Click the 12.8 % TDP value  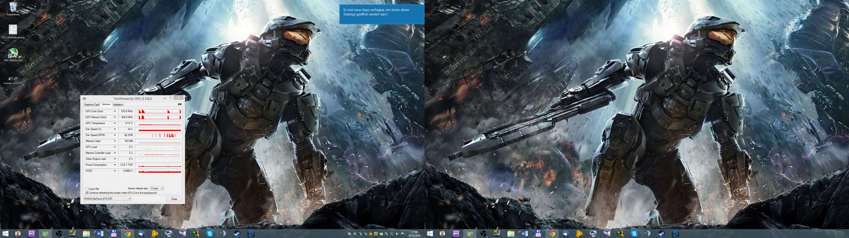126,165
